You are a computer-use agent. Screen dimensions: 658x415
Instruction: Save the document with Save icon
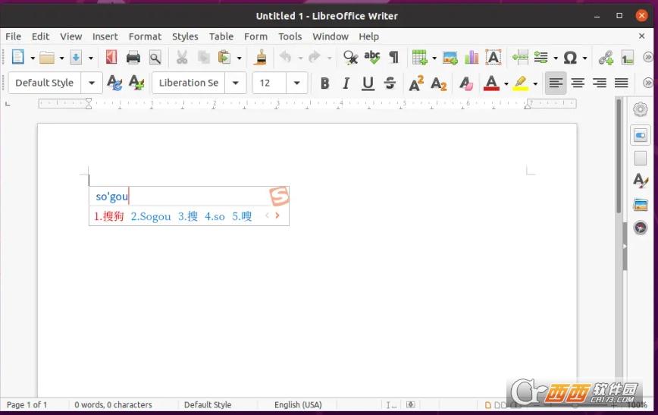pyautogui.click(x=76, y=58)
